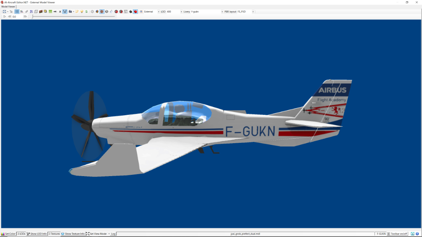422x237 pixels.
Task: Open the Livery f-gukn dropdown
Action: coord(222,12)
